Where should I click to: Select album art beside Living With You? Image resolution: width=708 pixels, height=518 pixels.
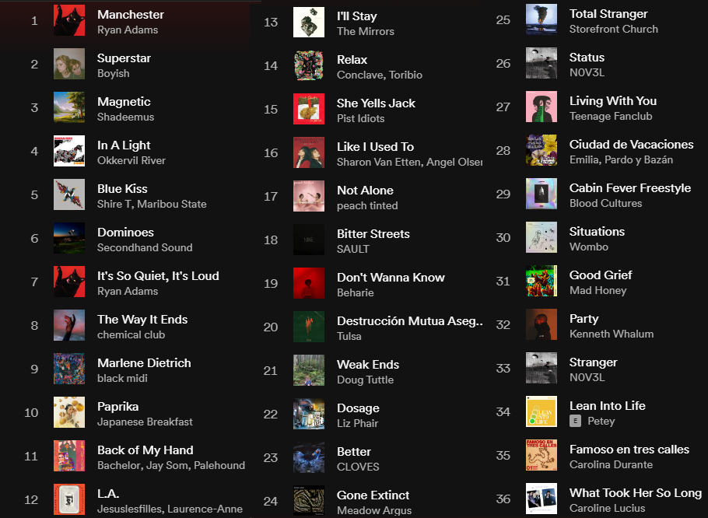tap(542, 107)
